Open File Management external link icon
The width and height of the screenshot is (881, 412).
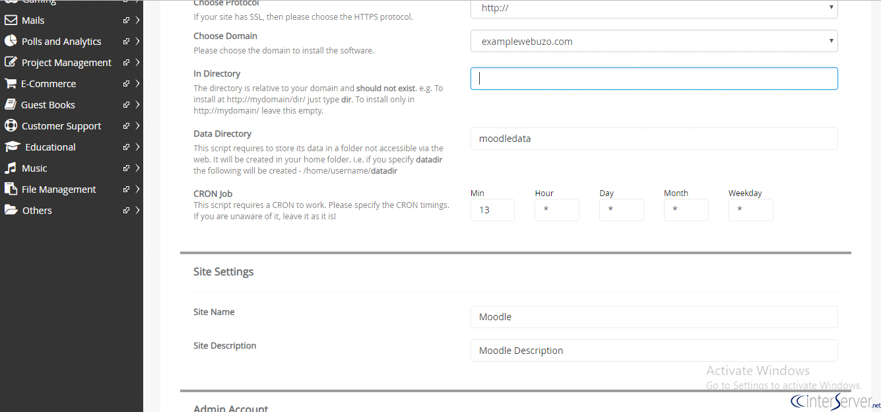tap(126, 189)
